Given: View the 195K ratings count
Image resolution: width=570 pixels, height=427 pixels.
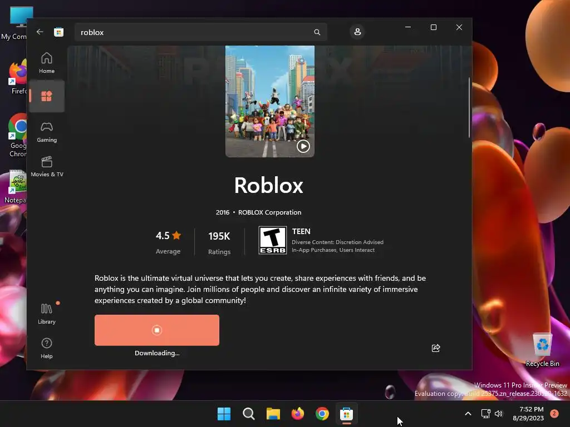Looking at the screenshot, I should coord(219,242).
